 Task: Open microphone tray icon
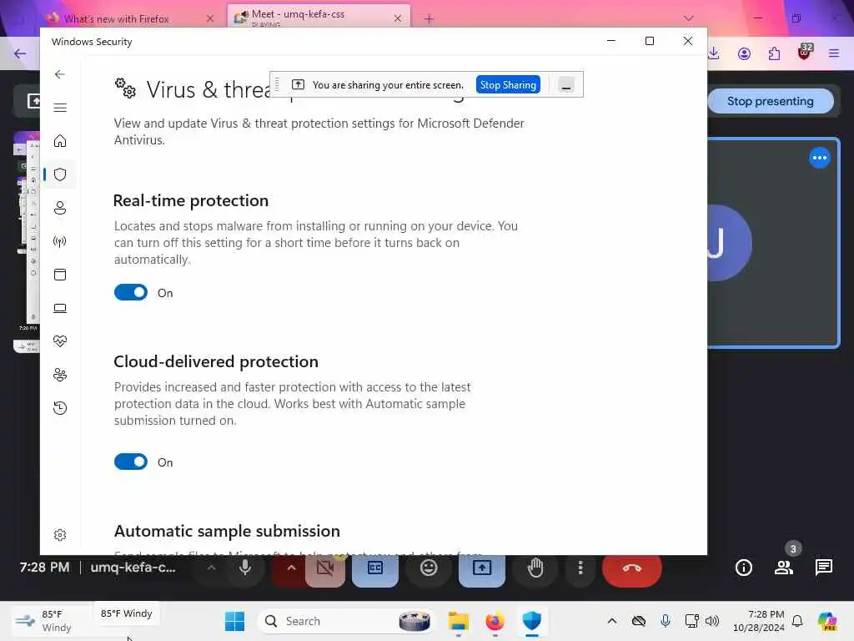(665, 621)
